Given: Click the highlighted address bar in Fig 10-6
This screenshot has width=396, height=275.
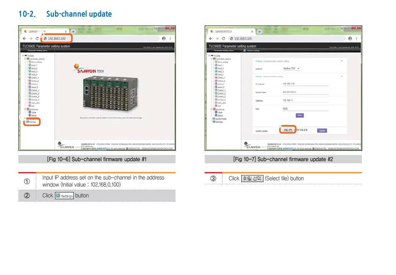Looking at the screenshot, I should click(x=57, y=39).
